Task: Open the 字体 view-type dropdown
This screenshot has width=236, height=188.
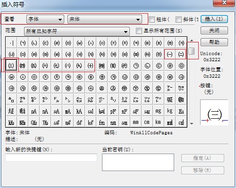Action: coord(45,19)
